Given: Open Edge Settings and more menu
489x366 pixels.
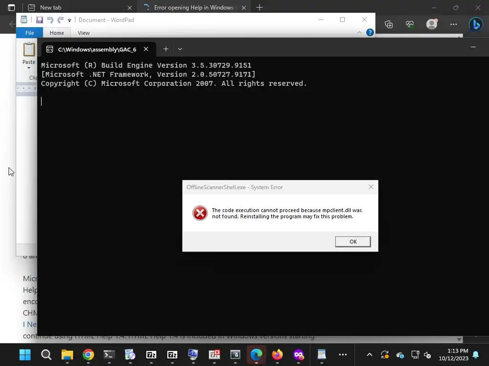Looking at the screenshot, I should point(454,24).
